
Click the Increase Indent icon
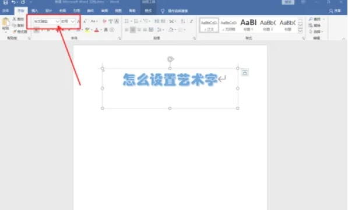tap(163, 22)
